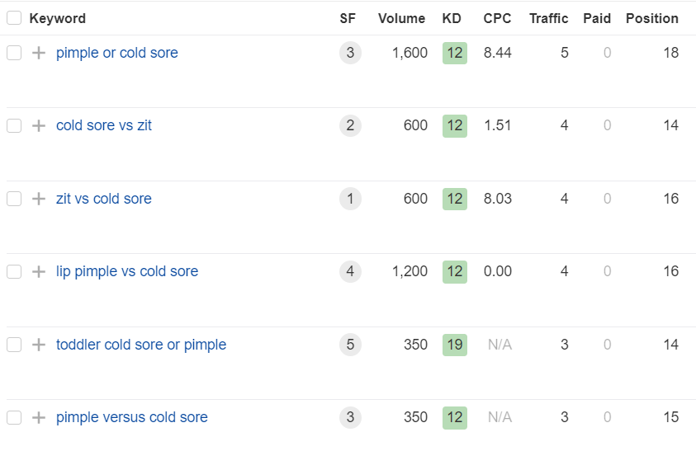Click plus icon beside 'zit vs cold sore'

38,199
